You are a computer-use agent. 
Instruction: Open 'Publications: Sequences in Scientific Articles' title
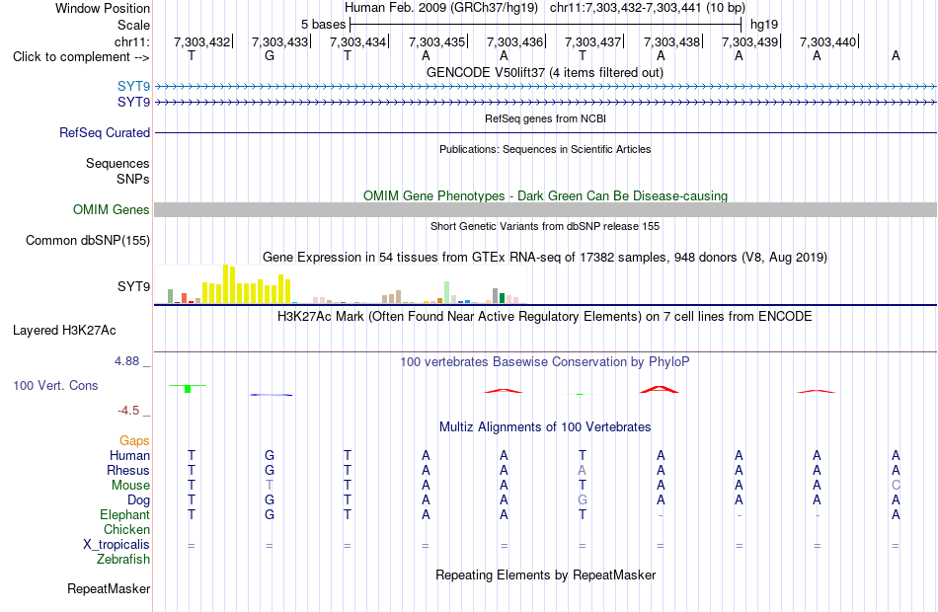click(545, 149)
